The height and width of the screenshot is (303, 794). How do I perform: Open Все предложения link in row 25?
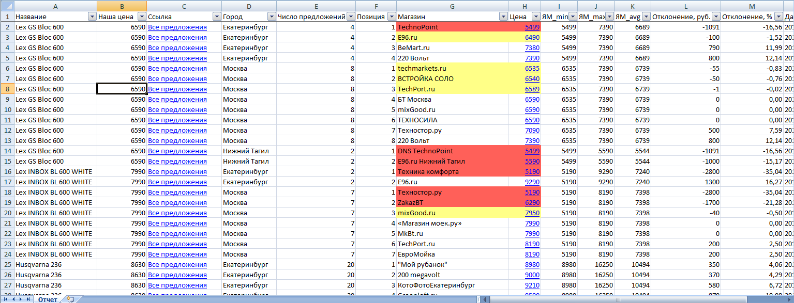point(177,264)
